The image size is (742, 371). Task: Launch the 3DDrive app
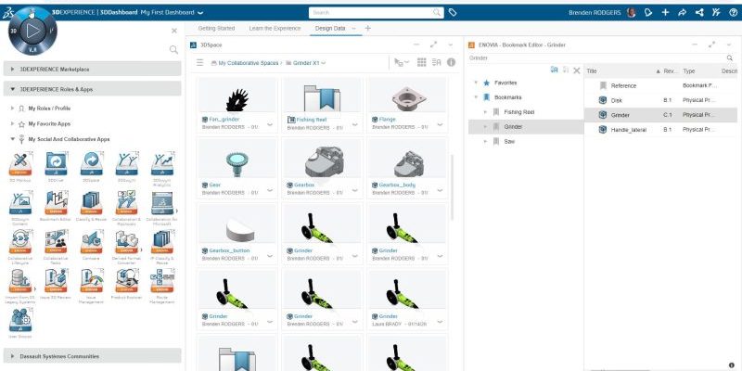[x=56, y=163]
